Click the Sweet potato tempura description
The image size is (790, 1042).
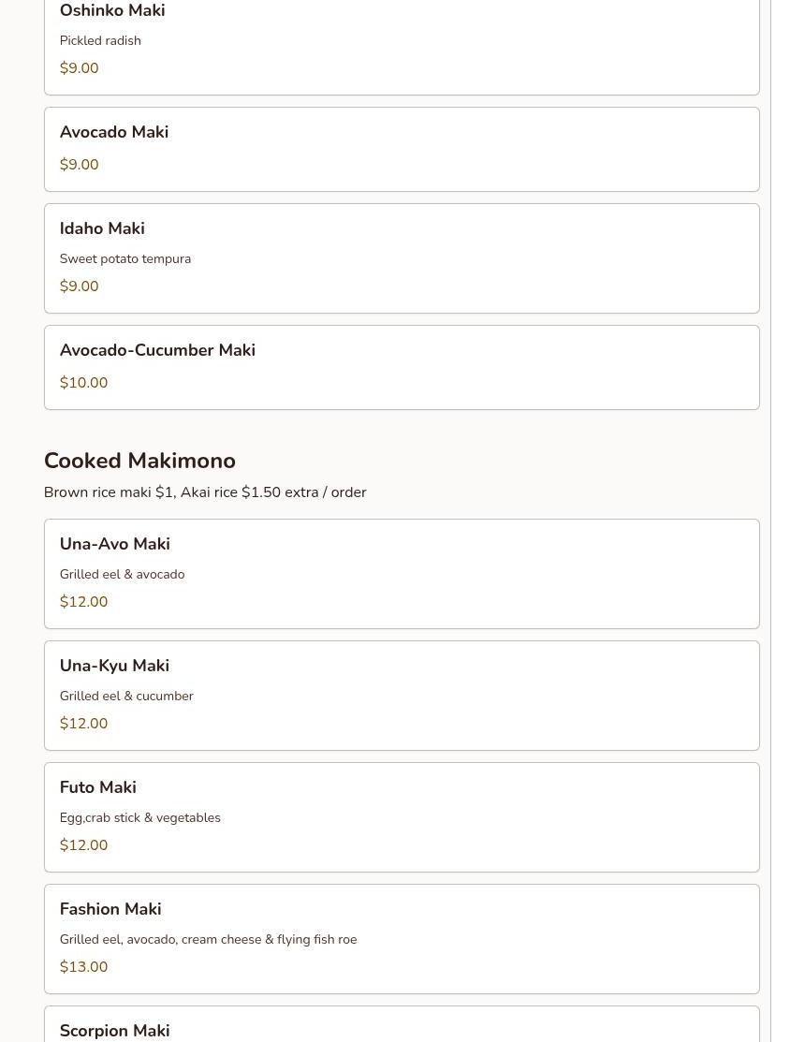125,259
